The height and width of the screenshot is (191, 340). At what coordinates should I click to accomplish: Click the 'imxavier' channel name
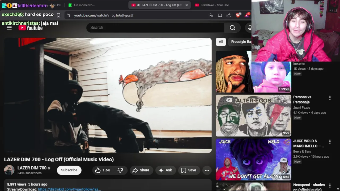299,64
